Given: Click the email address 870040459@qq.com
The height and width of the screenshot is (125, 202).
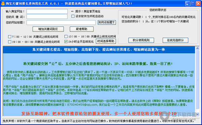Looking at the screenshot, I should pyautogui.click(x=82, y=105).
